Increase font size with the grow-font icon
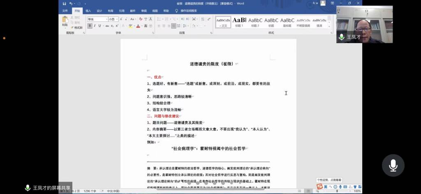 pyautogui.click(x=121, y=19)
